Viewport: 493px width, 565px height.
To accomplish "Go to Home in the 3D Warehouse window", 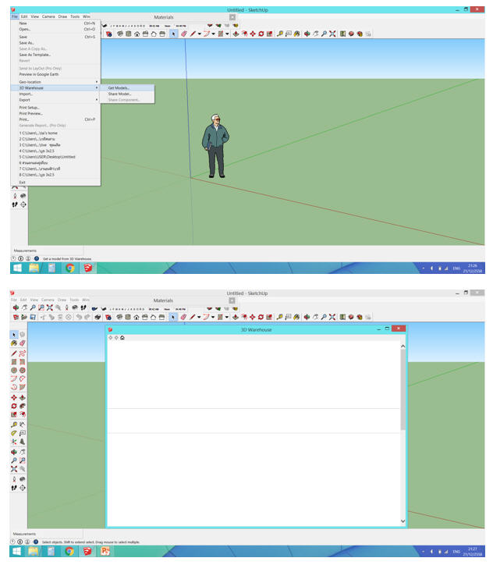I will [122, 338].
